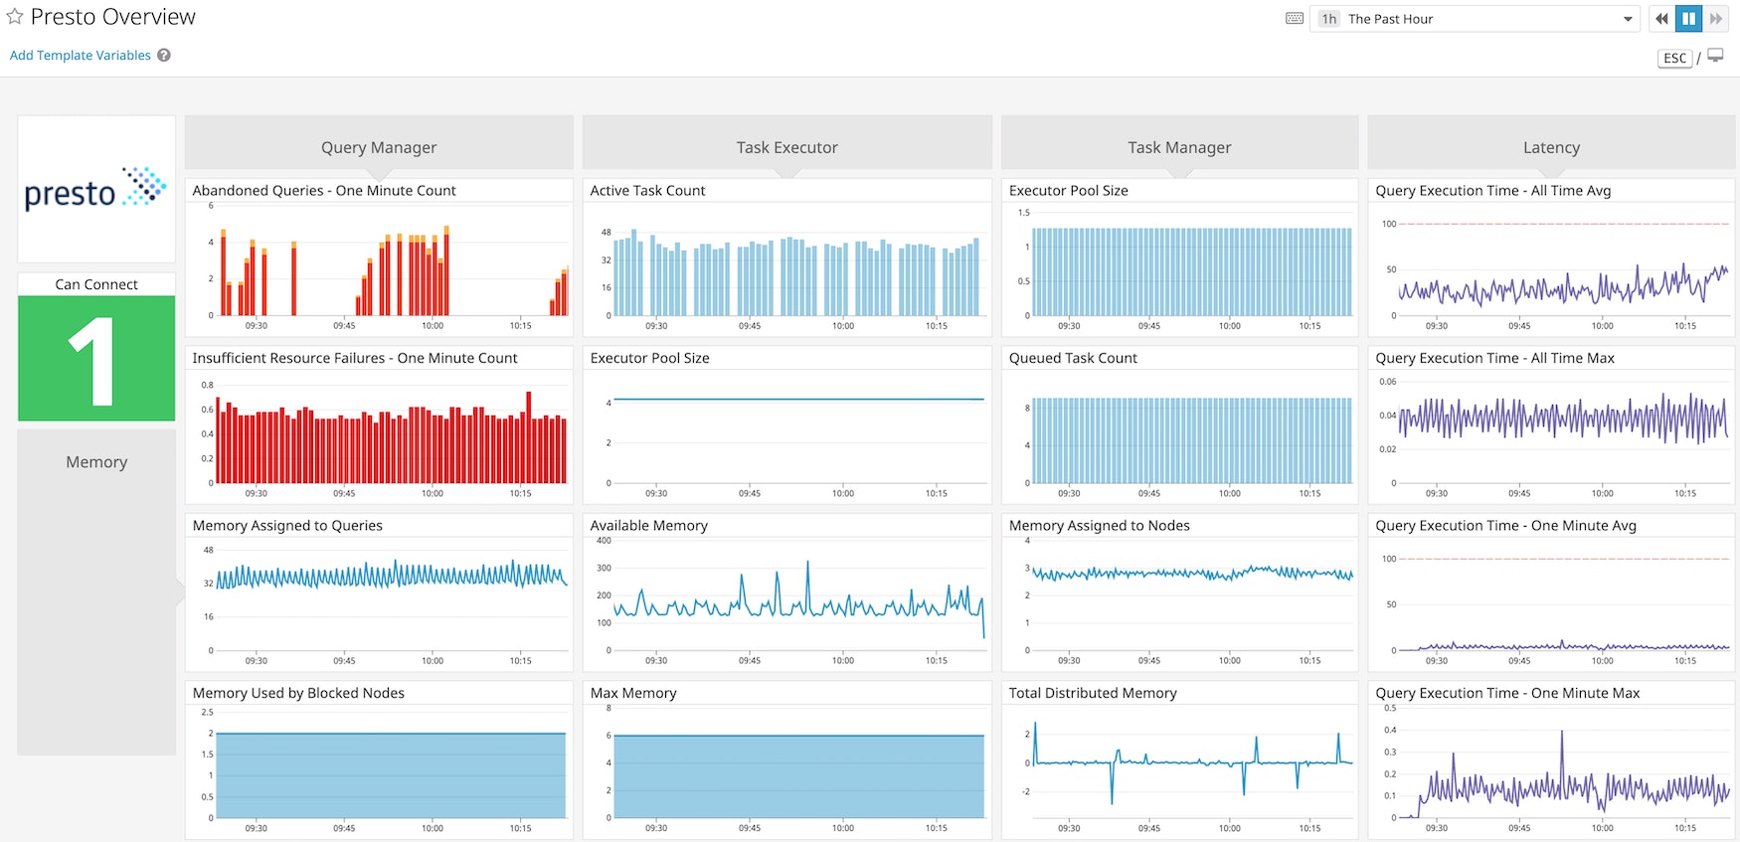Click Add Template Variables link

point(81,56)
